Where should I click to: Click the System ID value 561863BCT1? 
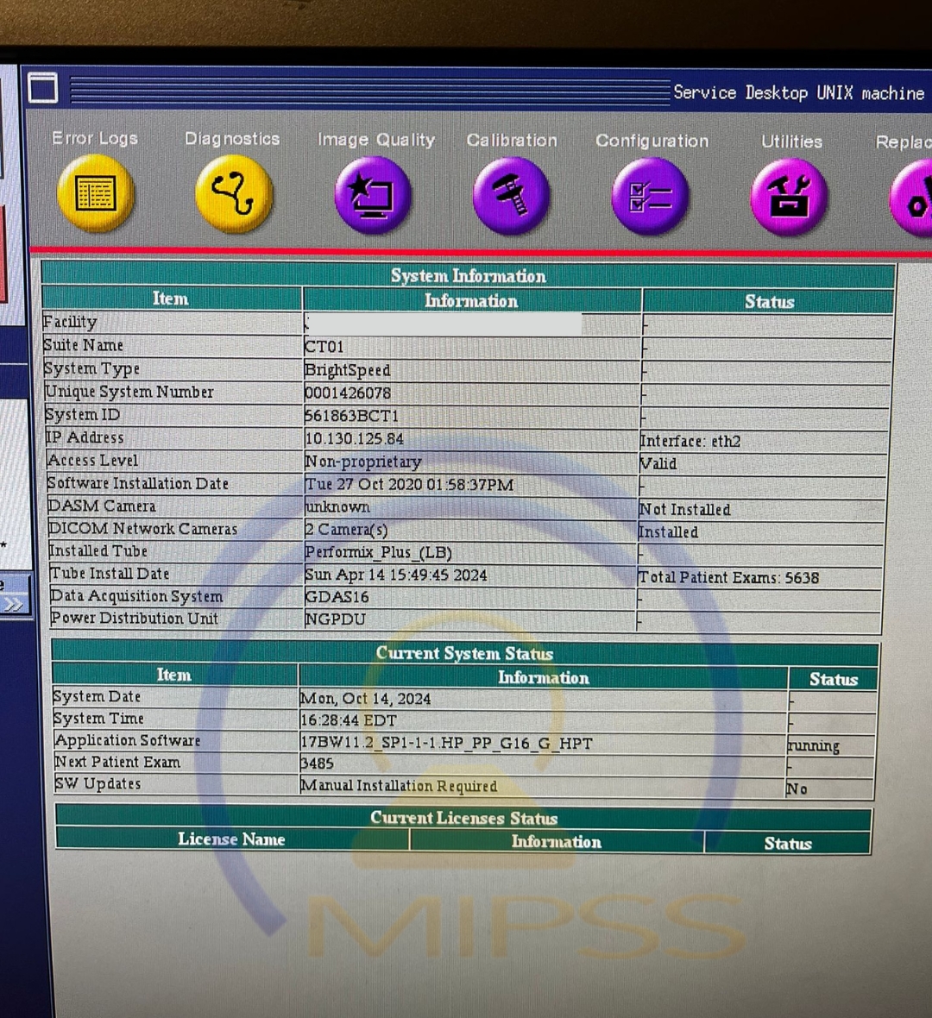tap(351, 416)
